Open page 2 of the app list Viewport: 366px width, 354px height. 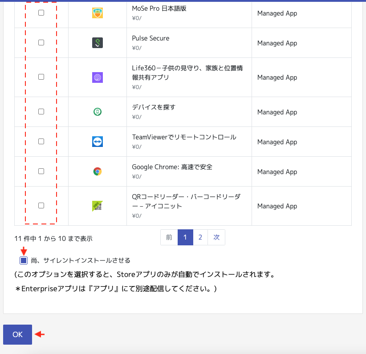point(200,237)
